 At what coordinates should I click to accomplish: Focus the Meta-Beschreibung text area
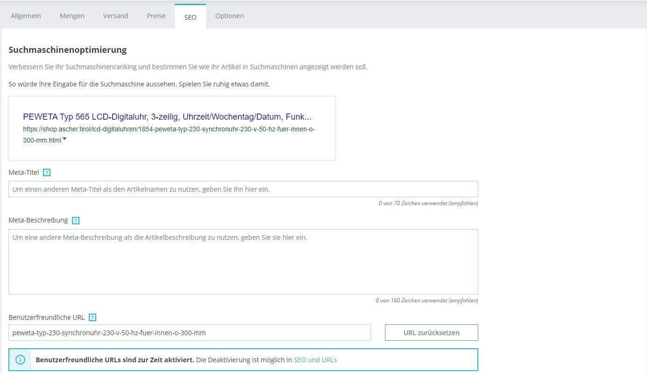(x=243, y=262)
